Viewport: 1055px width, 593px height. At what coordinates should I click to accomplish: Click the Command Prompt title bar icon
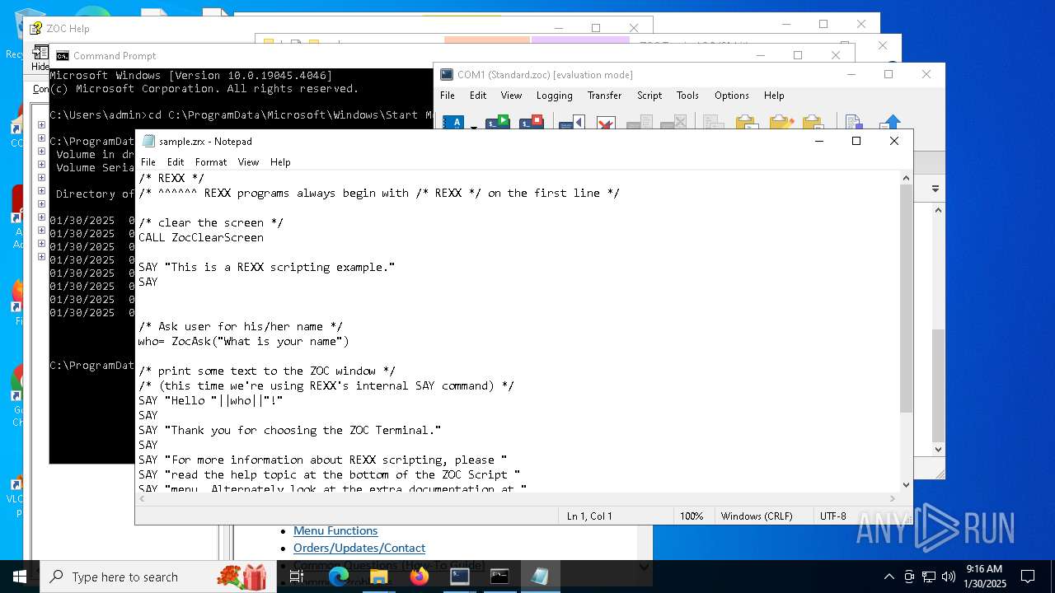62,55
